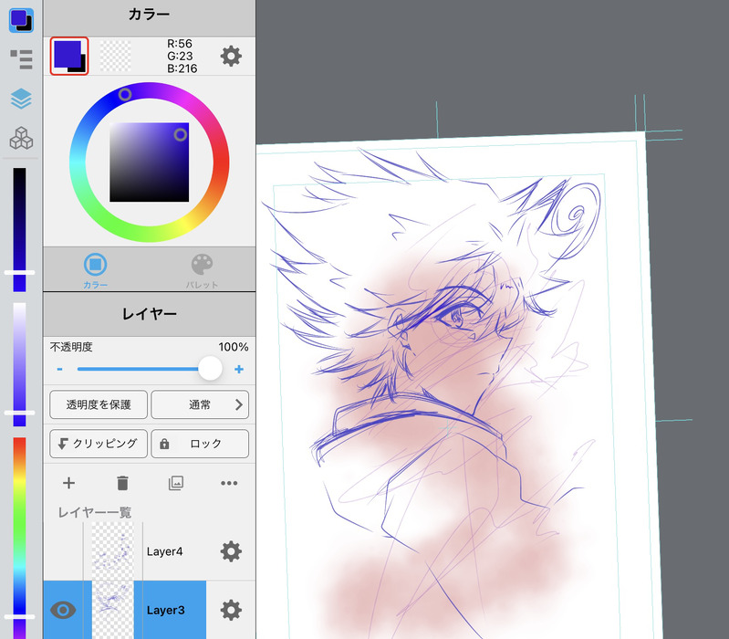This screenshot has height=639, width=729.
Task: Open the tool settings list icon
Action: [21, 59]
